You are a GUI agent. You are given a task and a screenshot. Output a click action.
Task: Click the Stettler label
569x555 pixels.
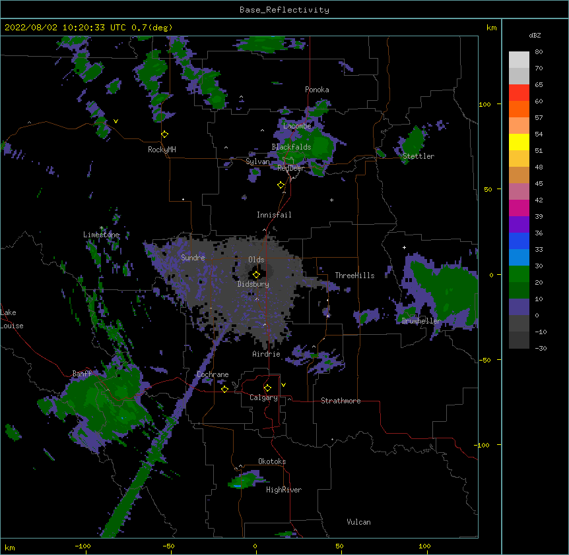tap(418, 156)
